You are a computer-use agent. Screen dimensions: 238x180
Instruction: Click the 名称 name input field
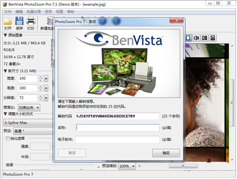(x=117, y=128)
